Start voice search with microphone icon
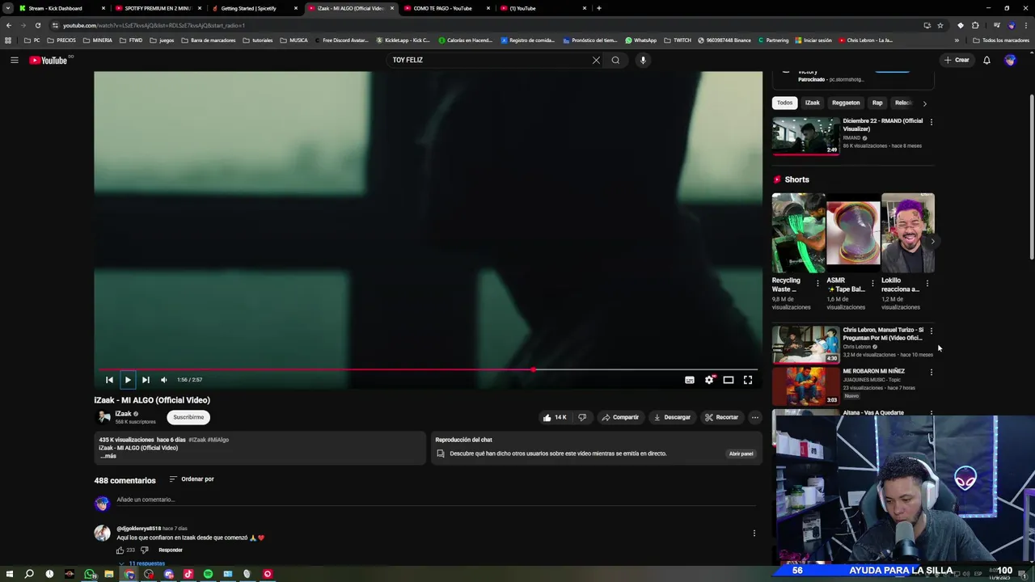1035x582 pixels. pos(643,60)
